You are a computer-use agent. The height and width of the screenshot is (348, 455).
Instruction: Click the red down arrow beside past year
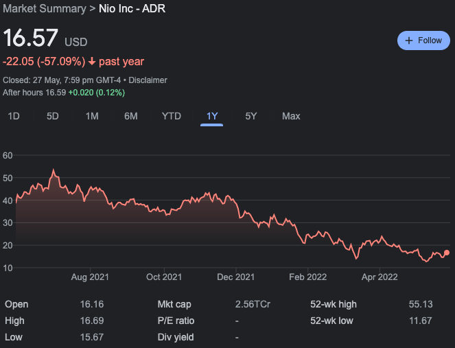click(92, 62)
